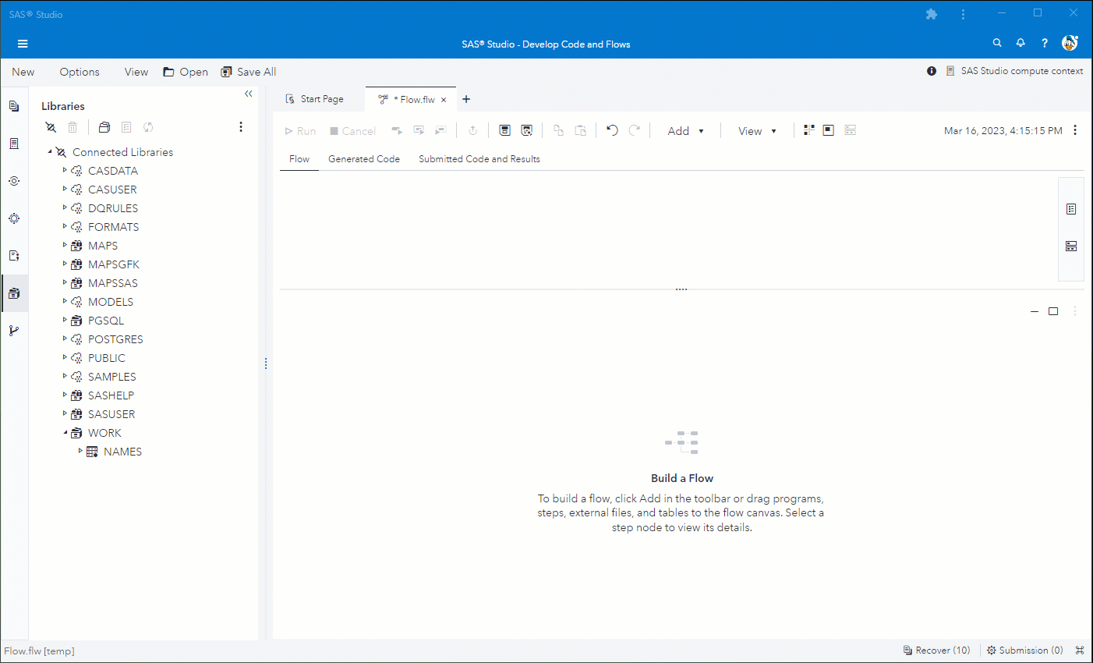Switch to the Generated Code tab
The height and width of the screenshot is (663, 1093).
click(x=364, y=159)
